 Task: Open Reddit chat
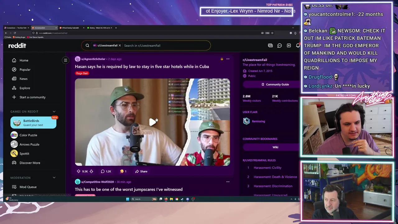(x=280, y=45)
